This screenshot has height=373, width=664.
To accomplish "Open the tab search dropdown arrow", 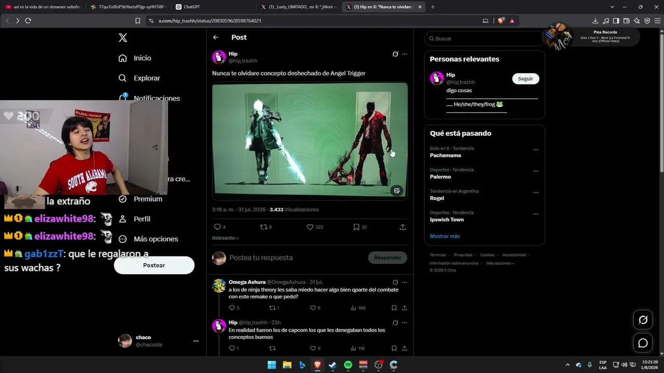I will point(612,7).
